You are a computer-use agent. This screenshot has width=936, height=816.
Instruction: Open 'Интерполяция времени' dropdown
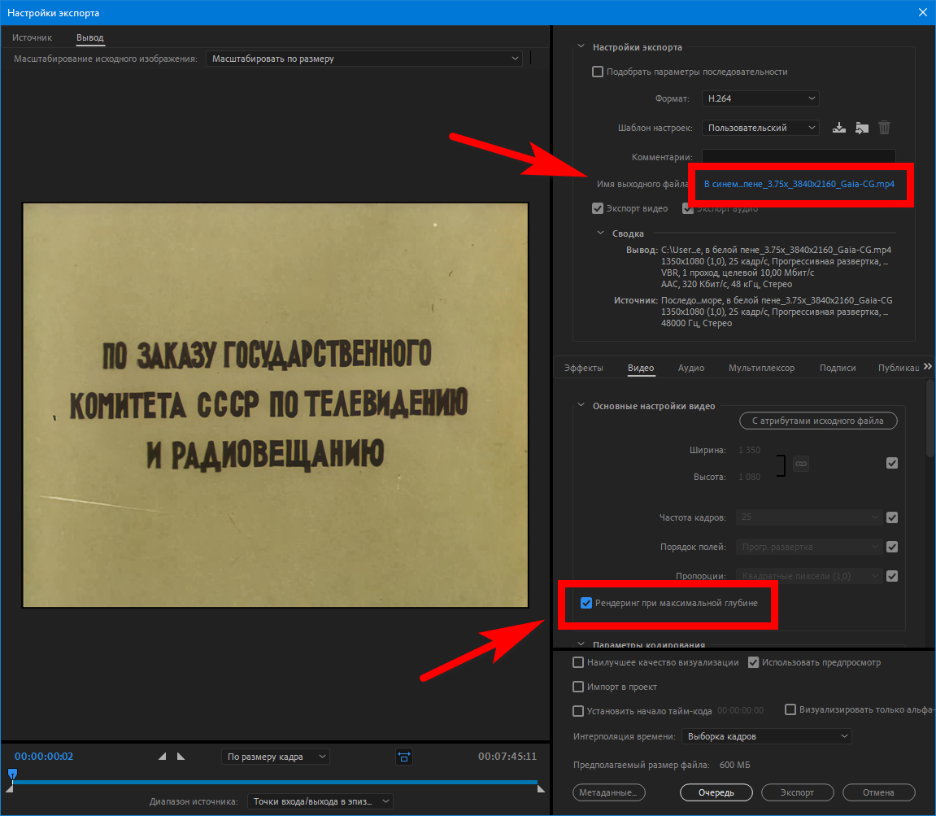[766, 736]
